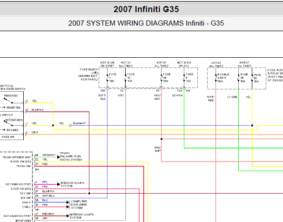Image resolution: width=283 pixels, height=222 pixels.
Task: Click the CAN-H terminal label
Action: tap(27, 202)
